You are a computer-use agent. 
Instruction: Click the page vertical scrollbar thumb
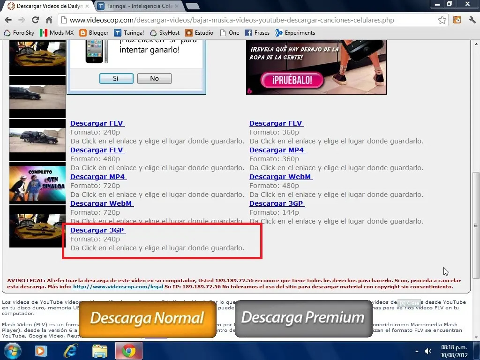point(475,225)
